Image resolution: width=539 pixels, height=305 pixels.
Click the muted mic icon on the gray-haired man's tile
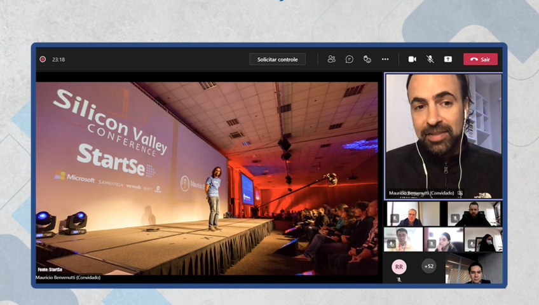click(395, 218)
